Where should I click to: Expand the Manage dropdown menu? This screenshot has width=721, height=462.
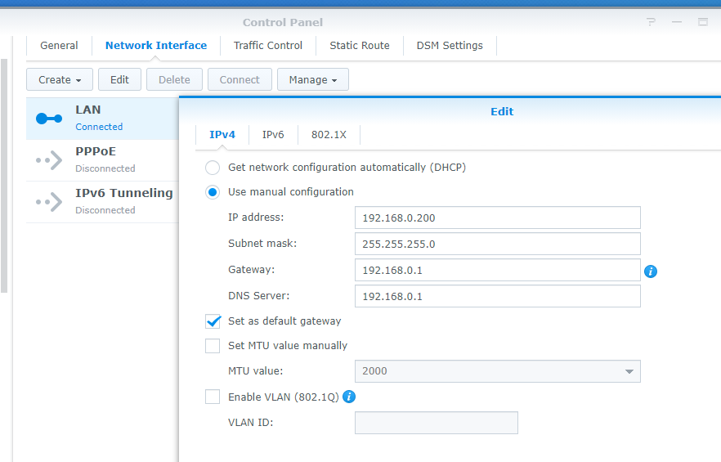click(x=312, y=79)
